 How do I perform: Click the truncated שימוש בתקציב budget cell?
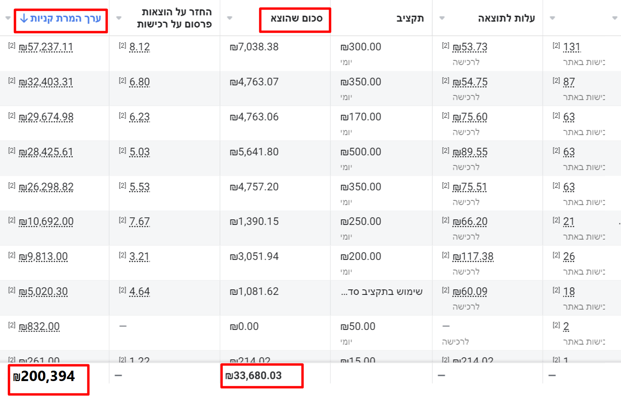tap(382, 292)
